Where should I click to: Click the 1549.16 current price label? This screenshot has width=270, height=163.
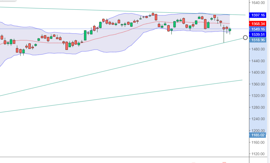pos(258,29)
